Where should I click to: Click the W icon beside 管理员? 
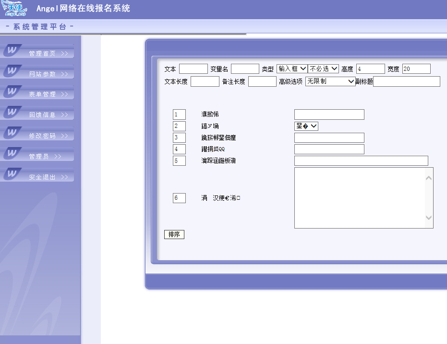(12, 153)
